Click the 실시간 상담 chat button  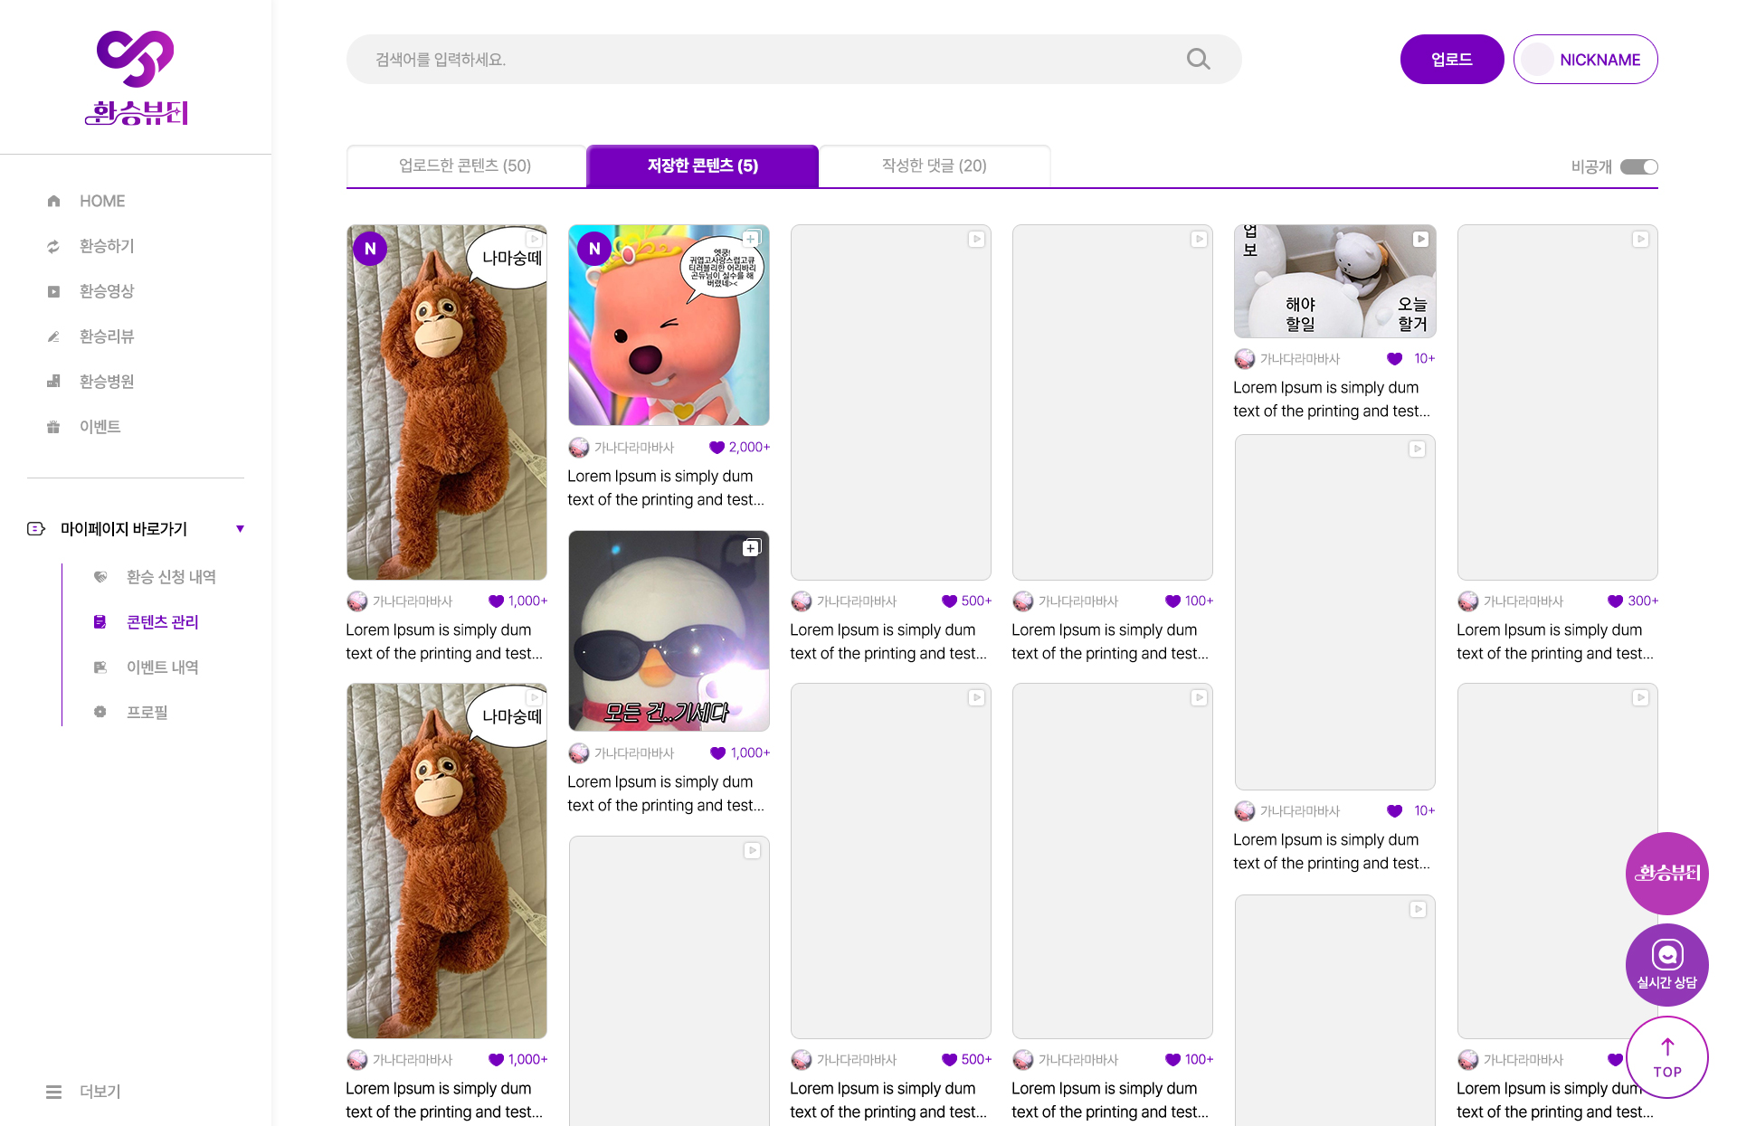(x=1666, y=964)
